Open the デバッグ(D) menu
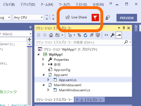 tap(28, 5)
